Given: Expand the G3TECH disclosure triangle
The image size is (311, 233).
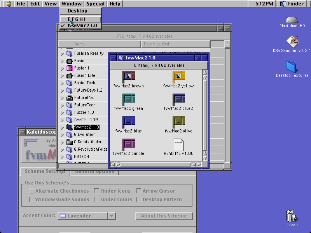Looking at the screenshot, I should click(62, 157).
